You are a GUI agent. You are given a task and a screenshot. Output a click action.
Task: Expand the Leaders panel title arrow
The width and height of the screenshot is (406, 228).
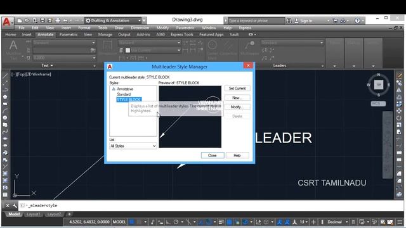click(x=322, y=66)
